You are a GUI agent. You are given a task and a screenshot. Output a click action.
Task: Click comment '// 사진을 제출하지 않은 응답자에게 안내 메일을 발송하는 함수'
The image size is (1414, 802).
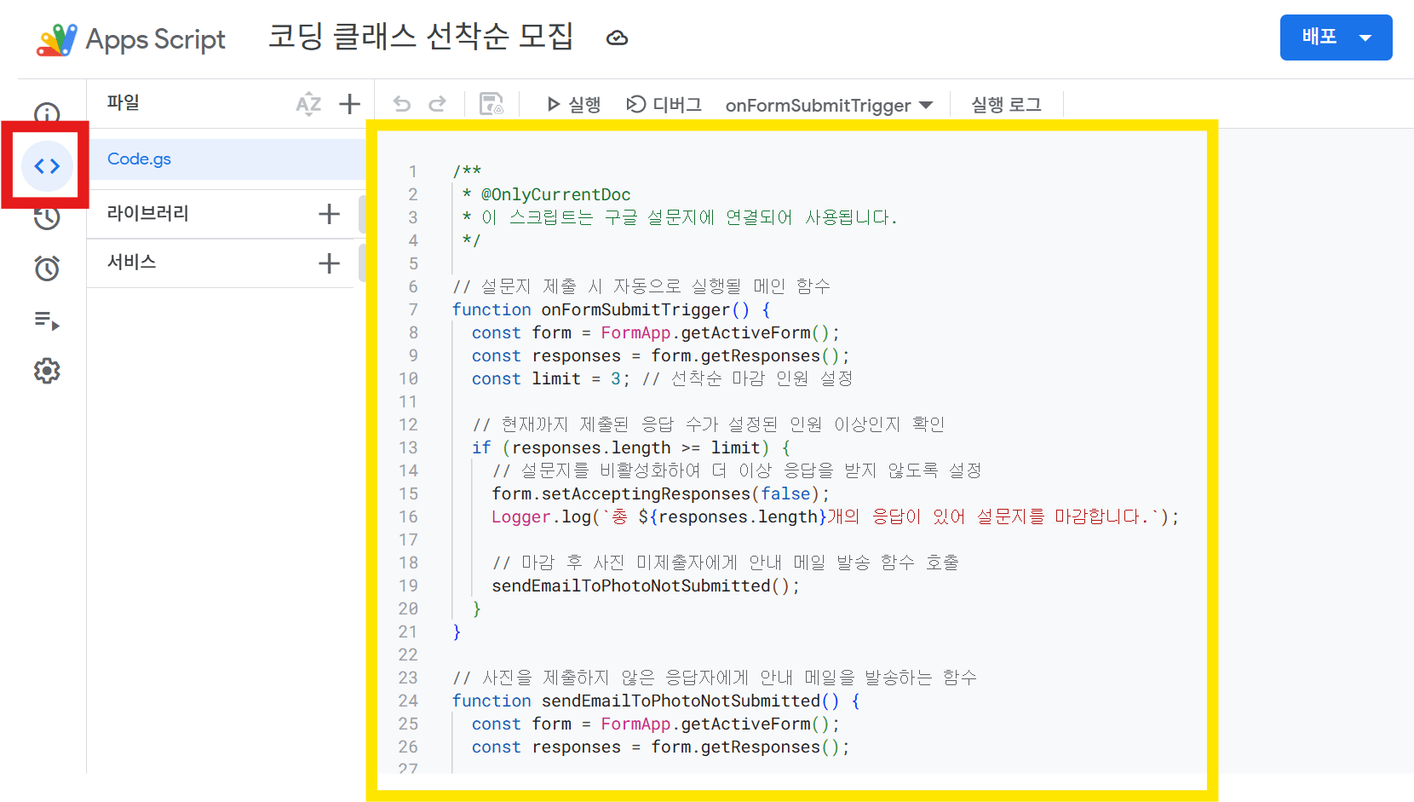click(x=715, y=678)
